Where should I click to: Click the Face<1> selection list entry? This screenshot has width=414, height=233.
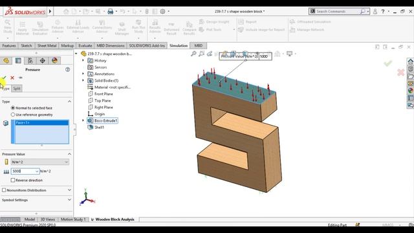pyautogui.click(x=41, y=122)
